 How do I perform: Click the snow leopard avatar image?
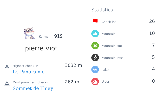pyautogui.click(x=29, y=33)
